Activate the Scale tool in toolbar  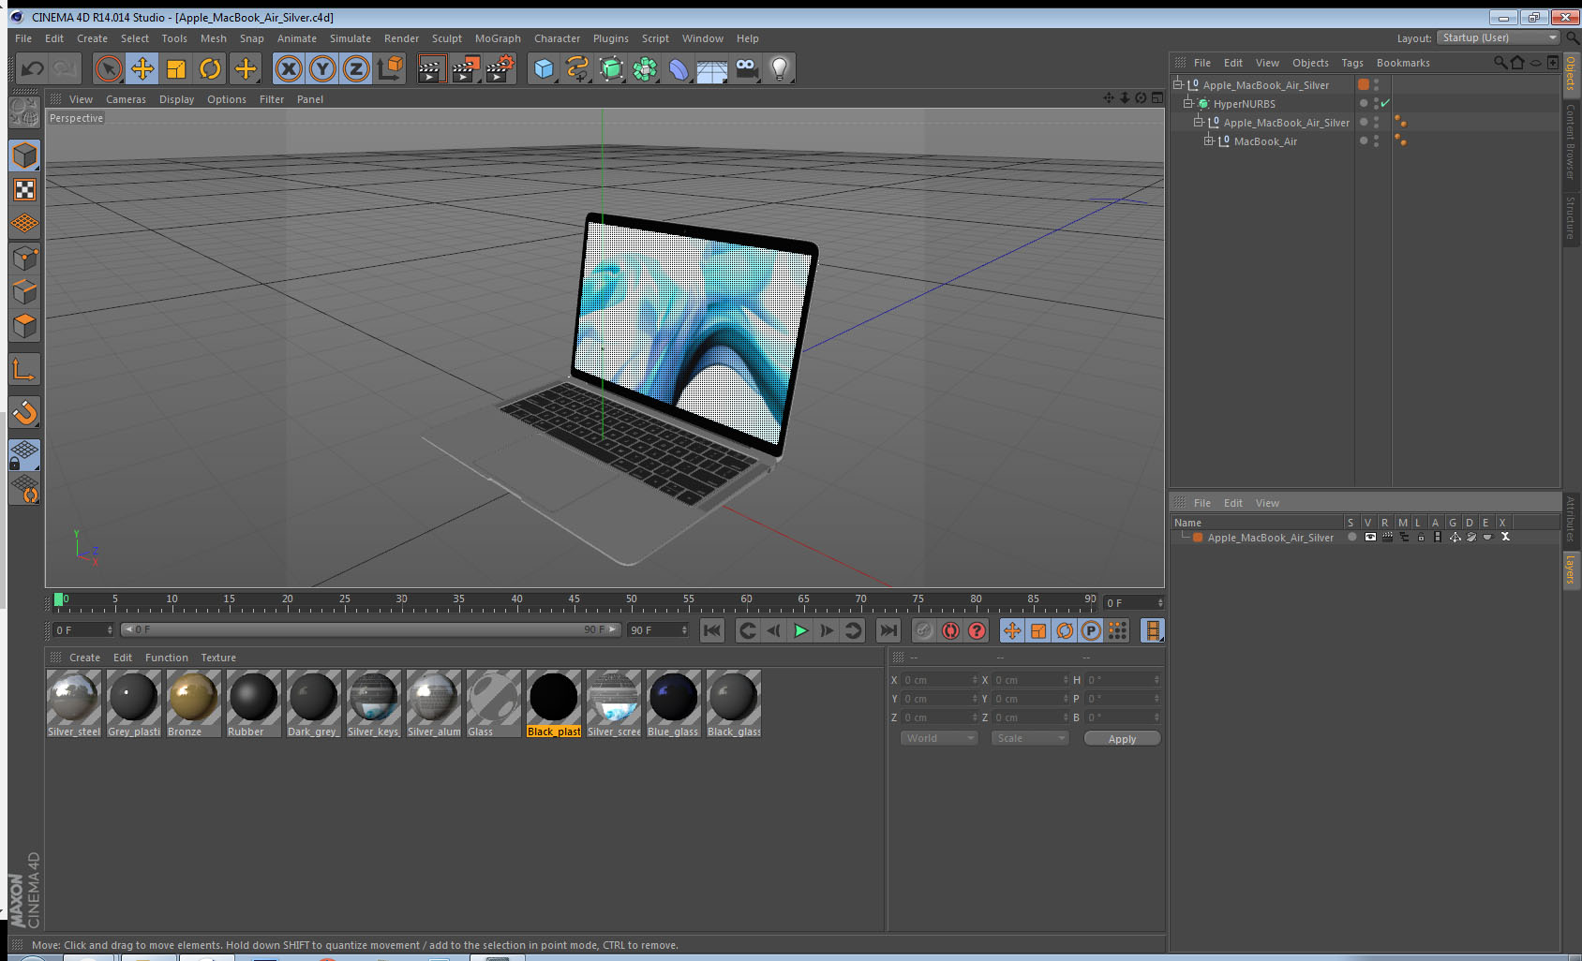tap(176, 68)
